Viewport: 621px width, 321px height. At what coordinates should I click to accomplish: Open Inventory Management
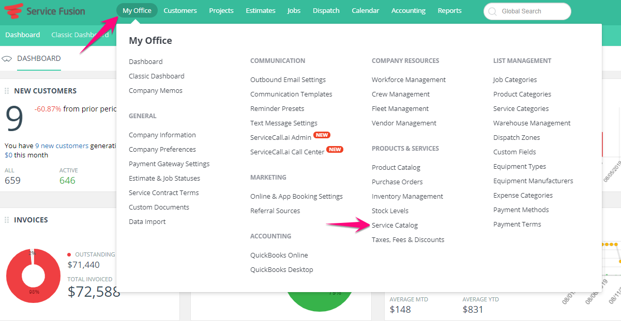click(x=407, y=197)
